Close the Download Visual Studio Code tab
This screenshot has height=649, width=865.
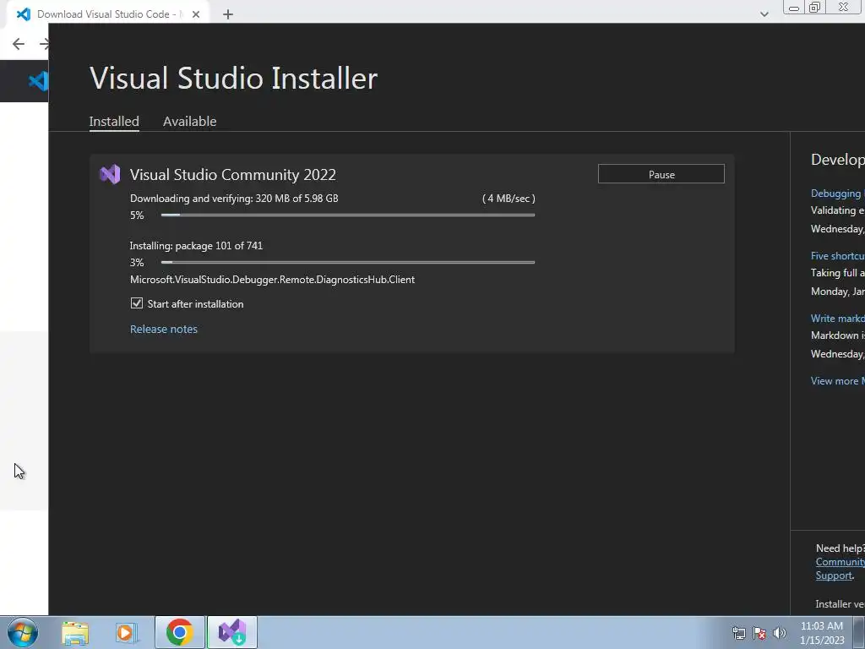tap(196, 14)
